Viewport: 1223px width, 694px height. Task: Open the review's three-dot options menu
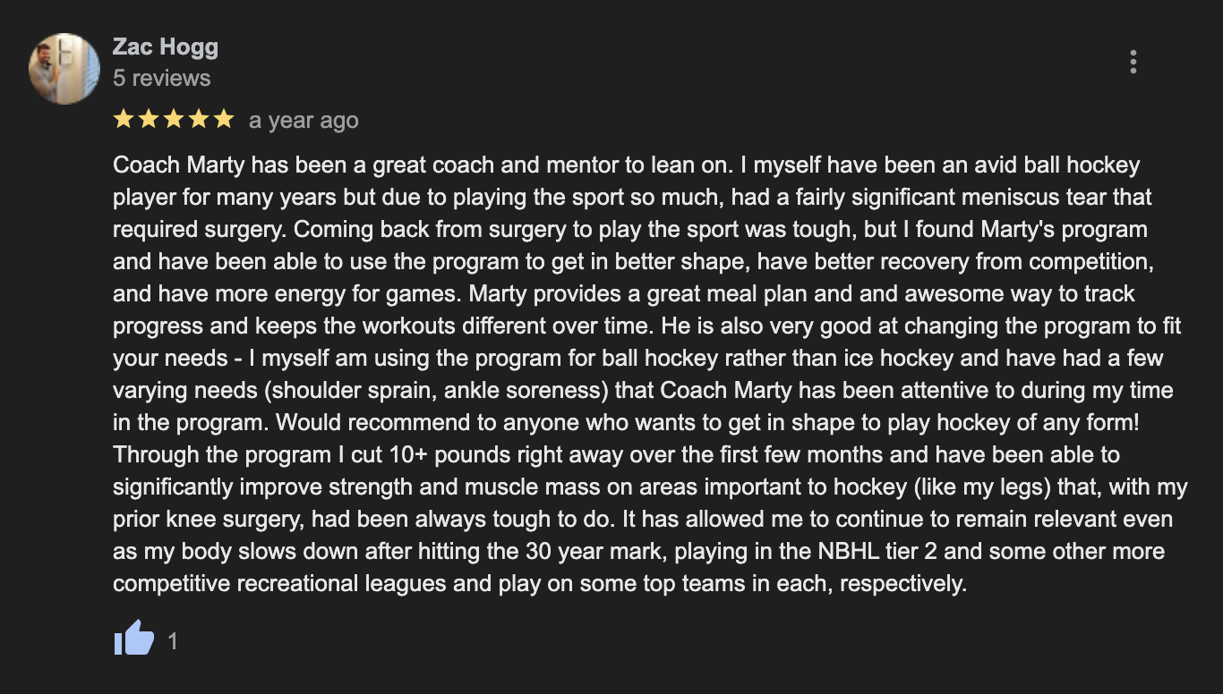(x=1133, y=62)
